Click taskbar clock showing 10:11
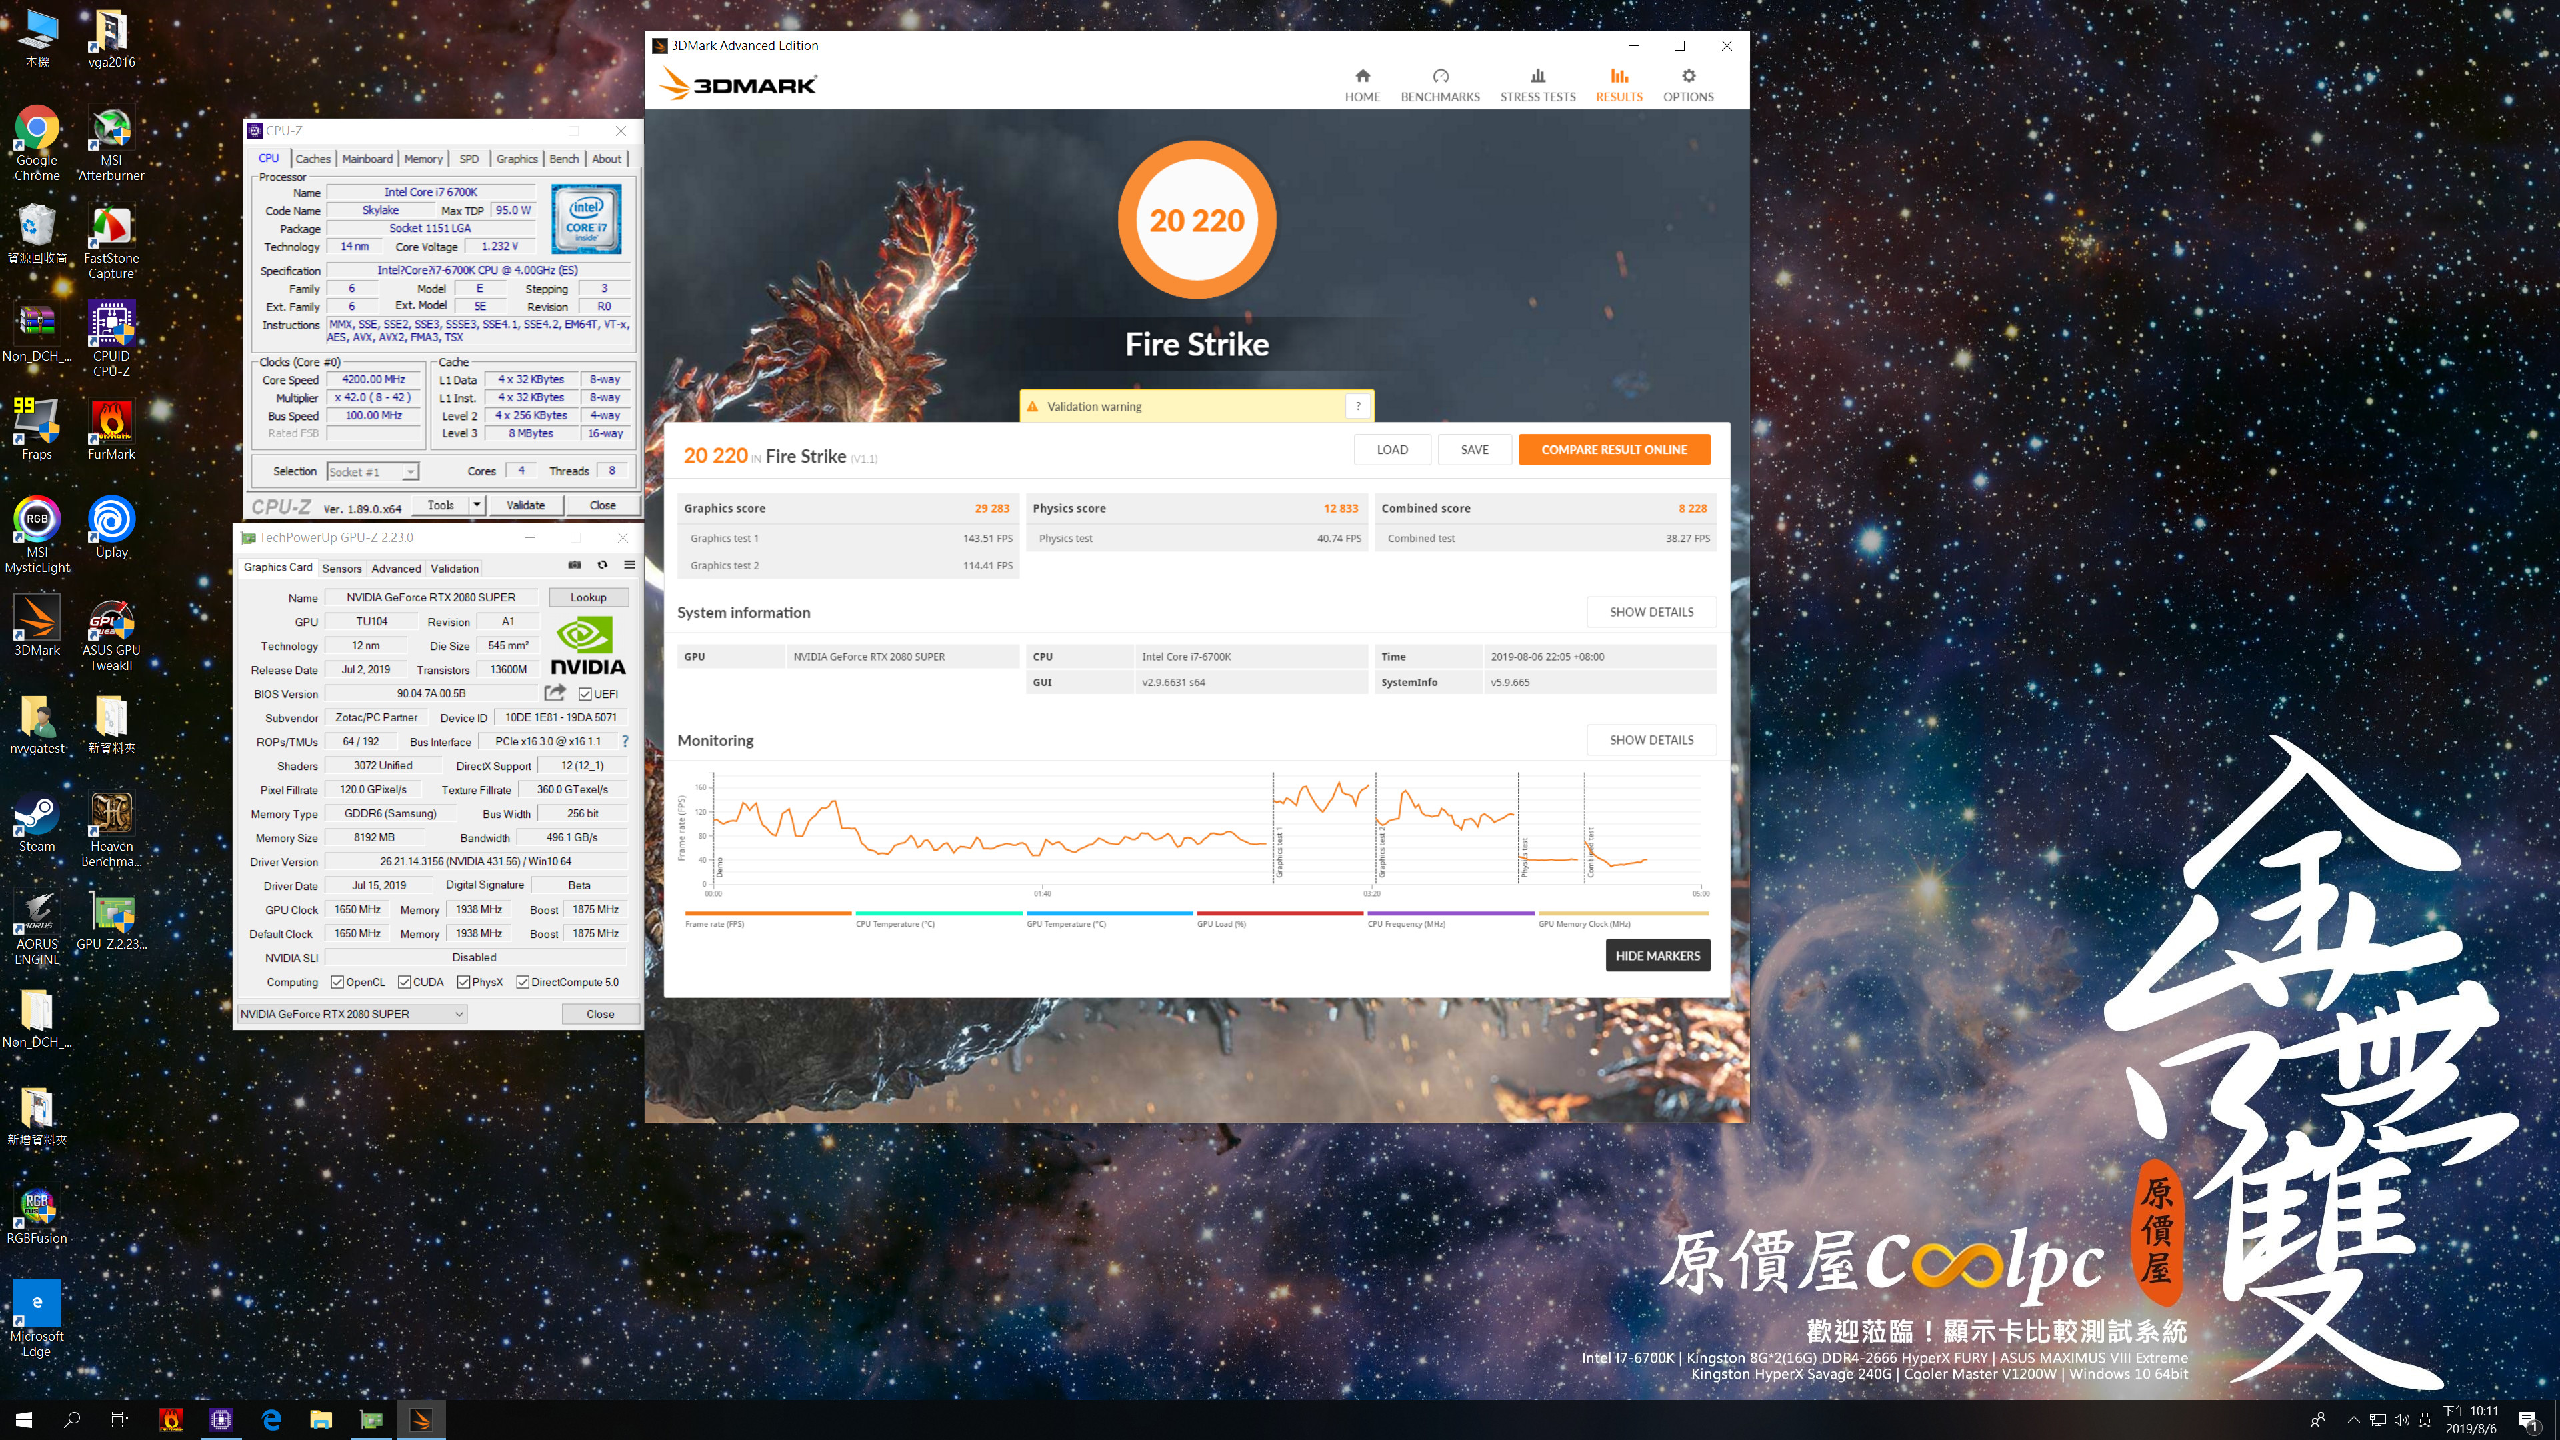The image size is (2560, 1440). coord(2471,1420)
